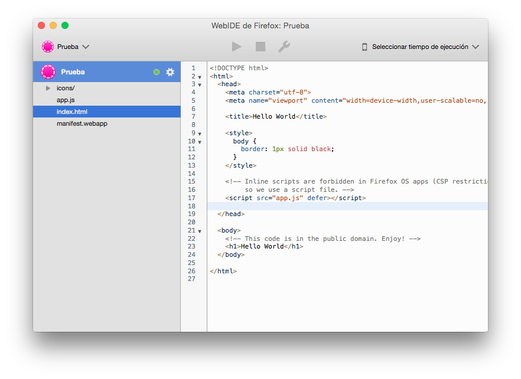The image size is (521, 379).
Task: Fold the body block on line 21
Action: pos(200,231)
